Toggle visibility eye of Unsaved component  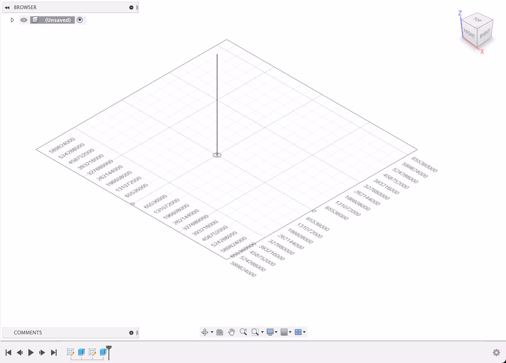click(24, 20)
